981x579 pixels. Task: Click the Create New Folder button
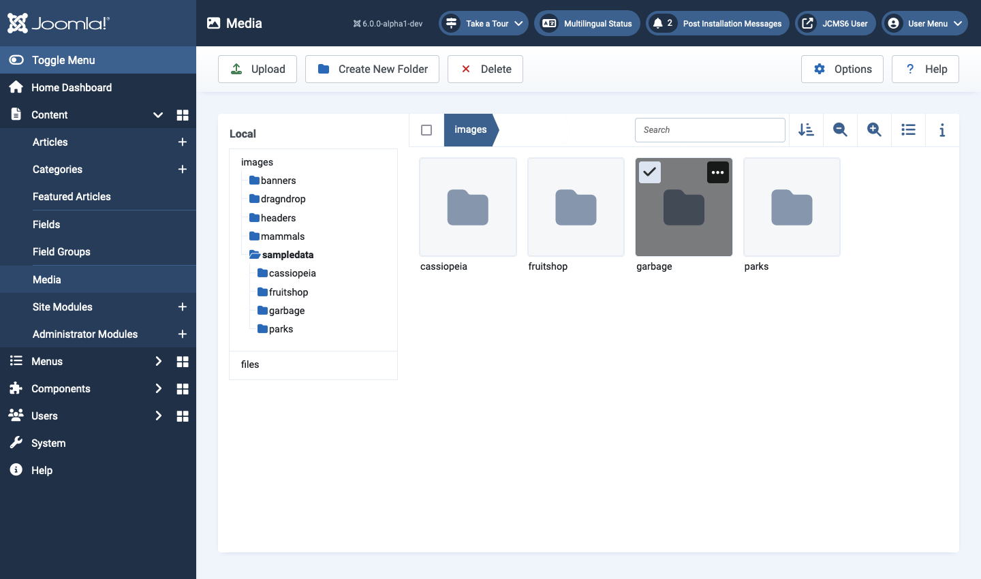point(372,69)
